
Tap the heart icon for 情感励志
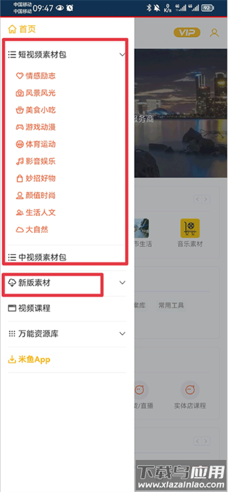20,76
